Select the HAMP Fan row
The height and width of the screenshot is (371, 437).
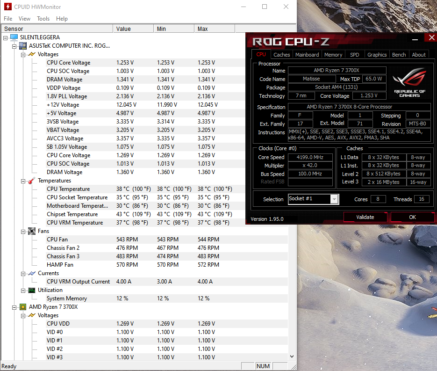[167, 265]
